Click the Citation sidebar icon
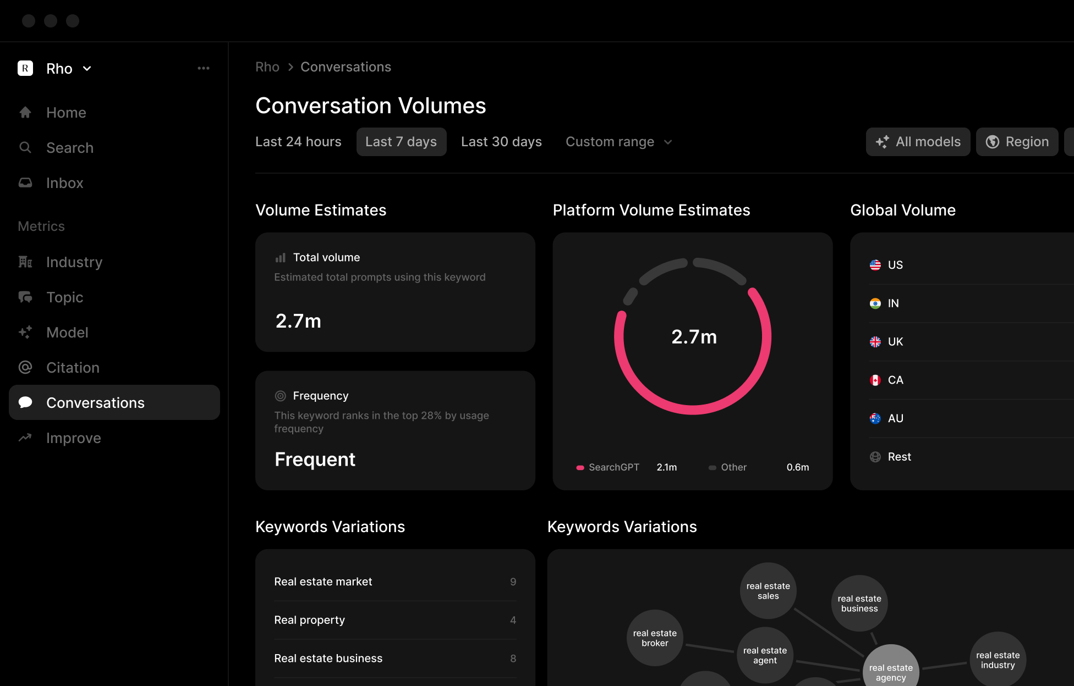 (x=25, y=367)
